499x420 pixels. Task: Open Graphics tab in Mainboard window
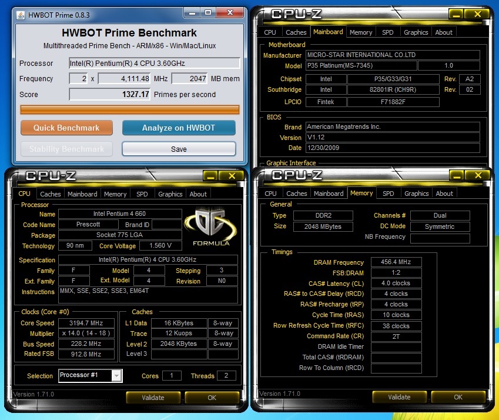tap(416, 32)
